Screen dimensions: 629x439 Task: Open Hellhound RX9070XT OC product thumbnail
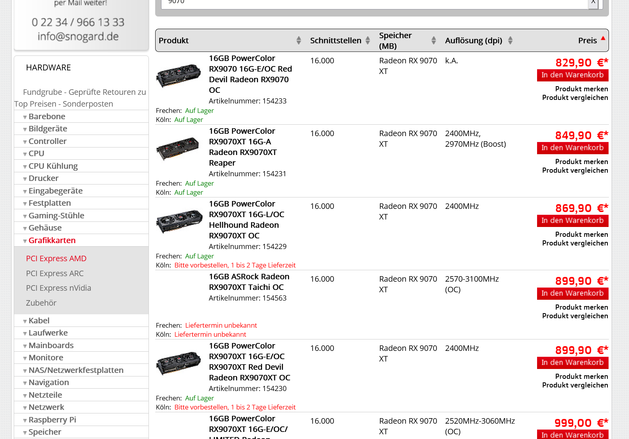coord(179,221)
